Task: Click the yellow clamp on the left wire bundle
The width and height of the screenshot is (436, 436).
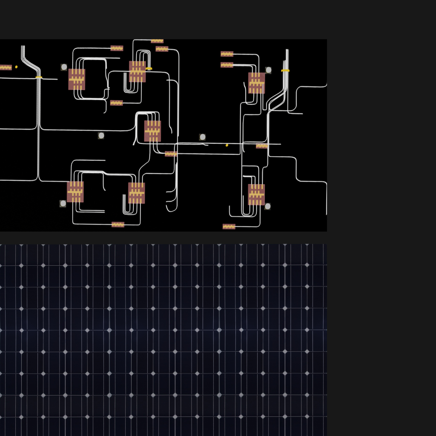Action: pos(39,77)
